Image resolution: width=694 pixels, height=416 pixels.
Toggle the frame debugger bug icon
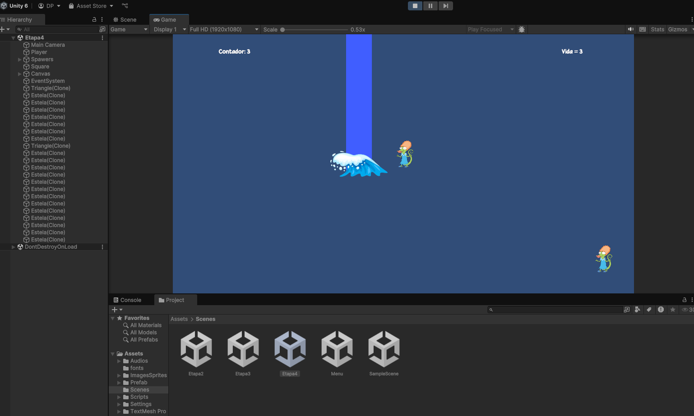(x=522, y=29)
